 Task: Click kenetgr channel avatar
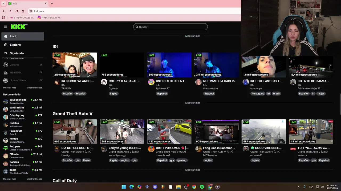[x=57, y=149]
